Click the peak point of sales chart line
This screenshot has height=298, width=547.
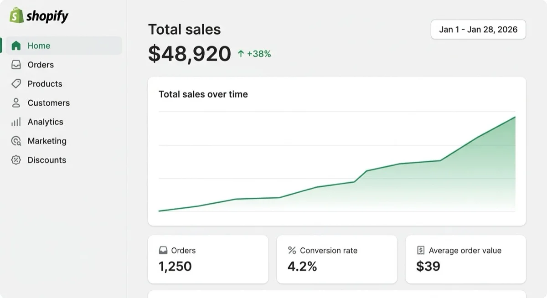515,117
